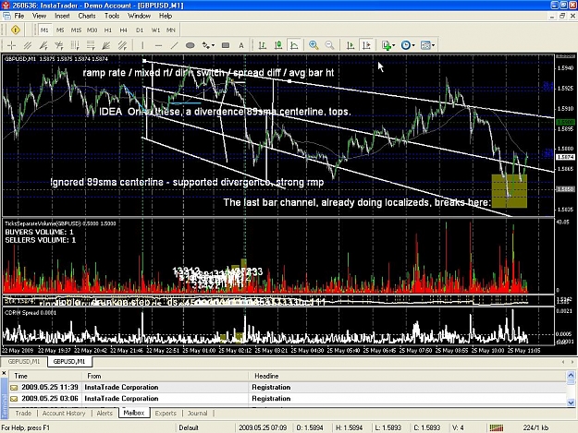This screenshot has width=578, height=433.
Task: Switch timeframe to M1
Action: 44,30
